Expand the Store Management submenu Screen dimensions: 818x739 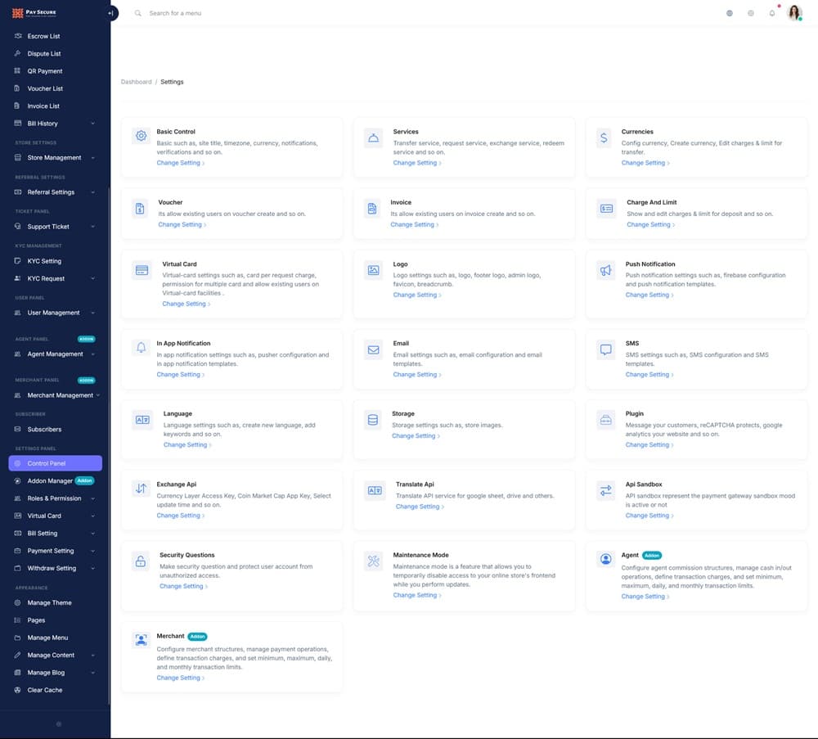[54, 158]
